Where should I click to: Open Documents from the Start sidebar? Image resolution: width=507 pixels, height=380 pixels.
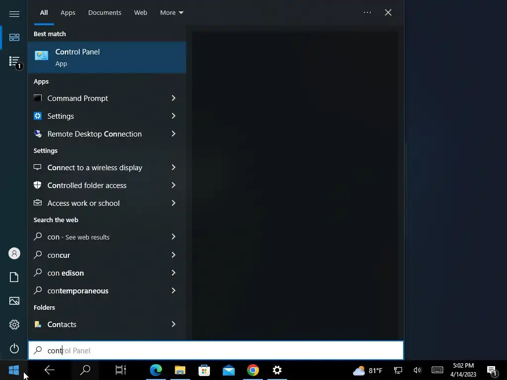click(14, 277)
